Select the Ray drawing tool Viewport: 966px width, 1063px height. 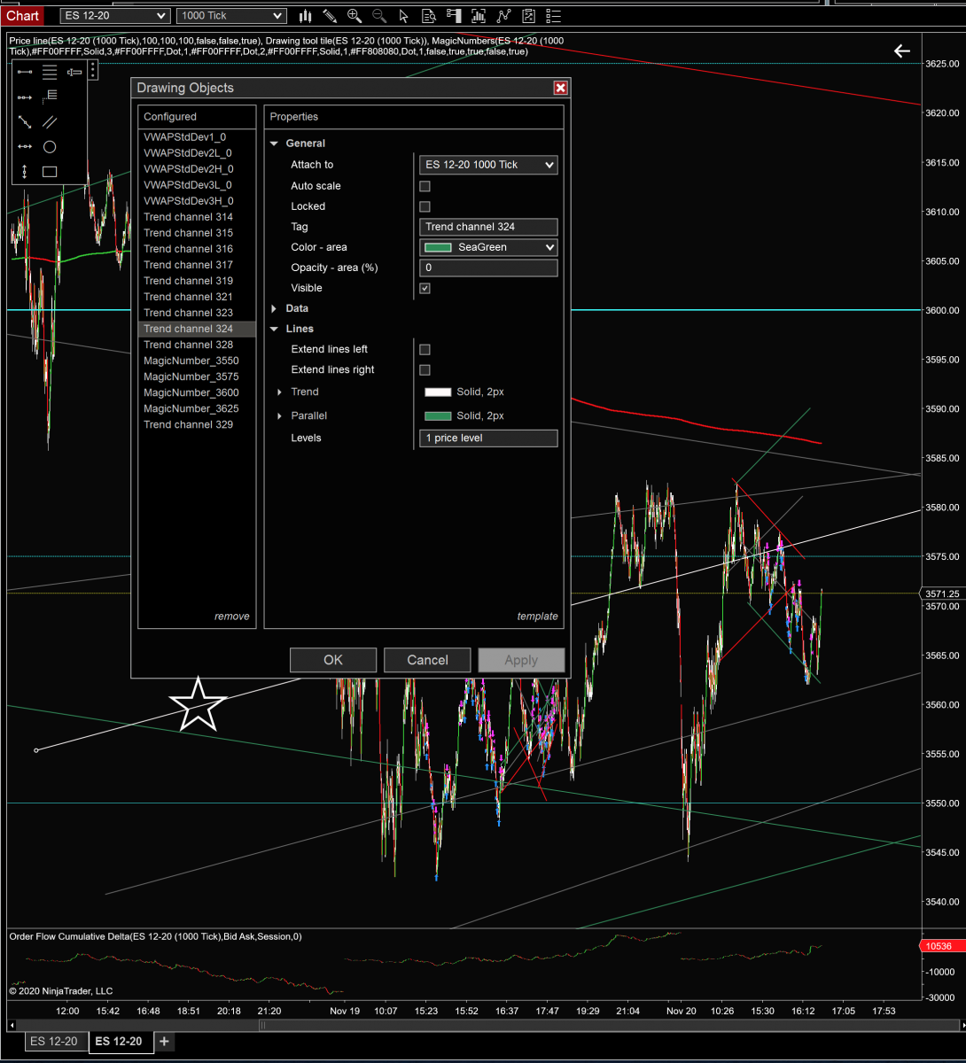25,97
